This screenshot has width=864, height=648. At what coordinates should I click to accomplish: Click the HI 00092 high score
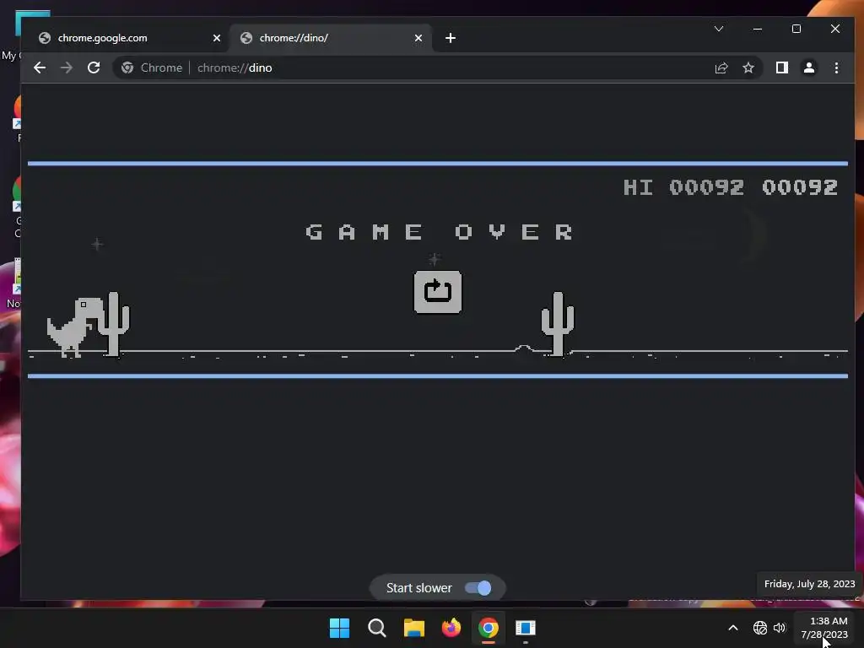683,187
